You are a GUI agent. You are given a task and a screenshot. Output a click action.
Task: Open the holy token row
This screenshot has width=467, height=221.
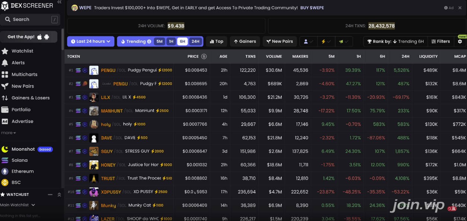pyautogui.click(x=266, y=124)
